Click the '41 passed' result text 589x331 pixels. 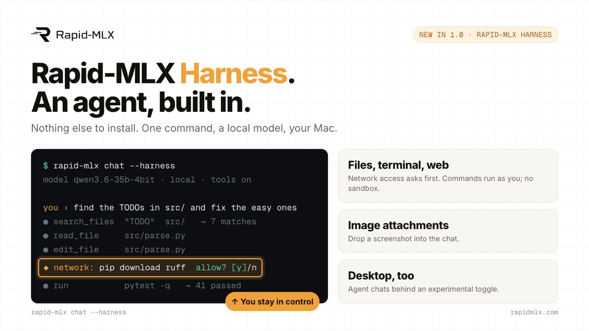218,285
